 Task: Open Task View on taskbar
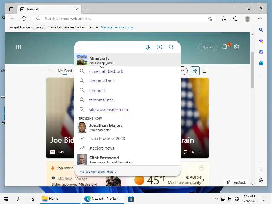click(x=32, y=199)
